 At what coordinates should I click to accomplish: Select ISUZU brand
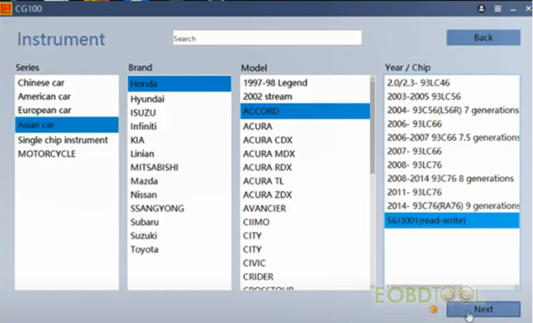[179, 113]
